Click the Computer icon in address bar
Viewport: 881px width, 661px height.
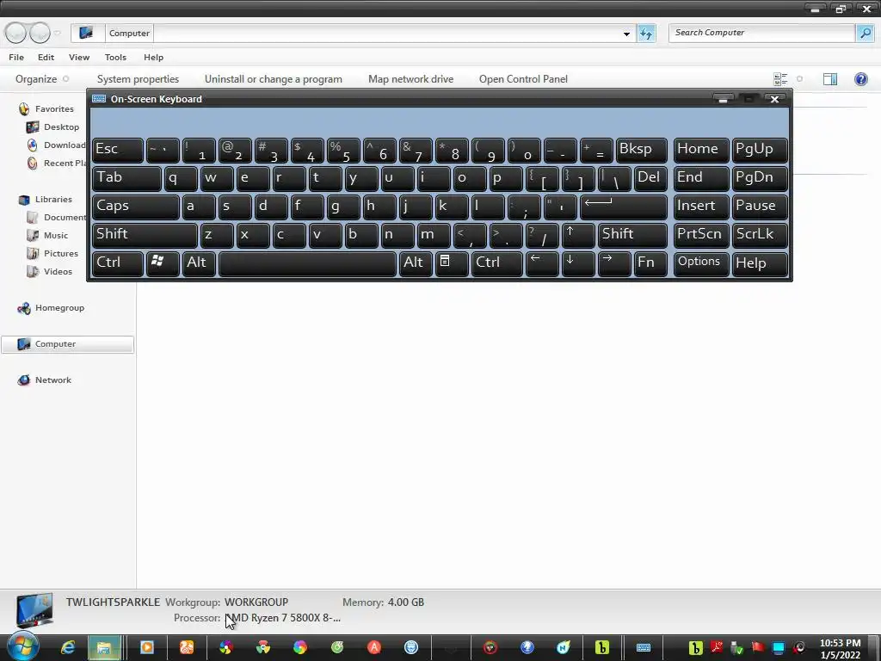coord(86,33)
